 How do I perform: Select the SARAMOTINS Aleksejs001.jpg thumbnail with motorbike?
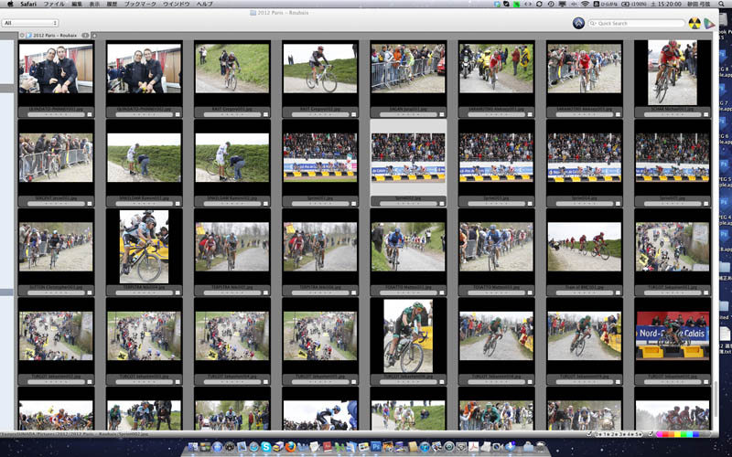click(x=496, y=69)
